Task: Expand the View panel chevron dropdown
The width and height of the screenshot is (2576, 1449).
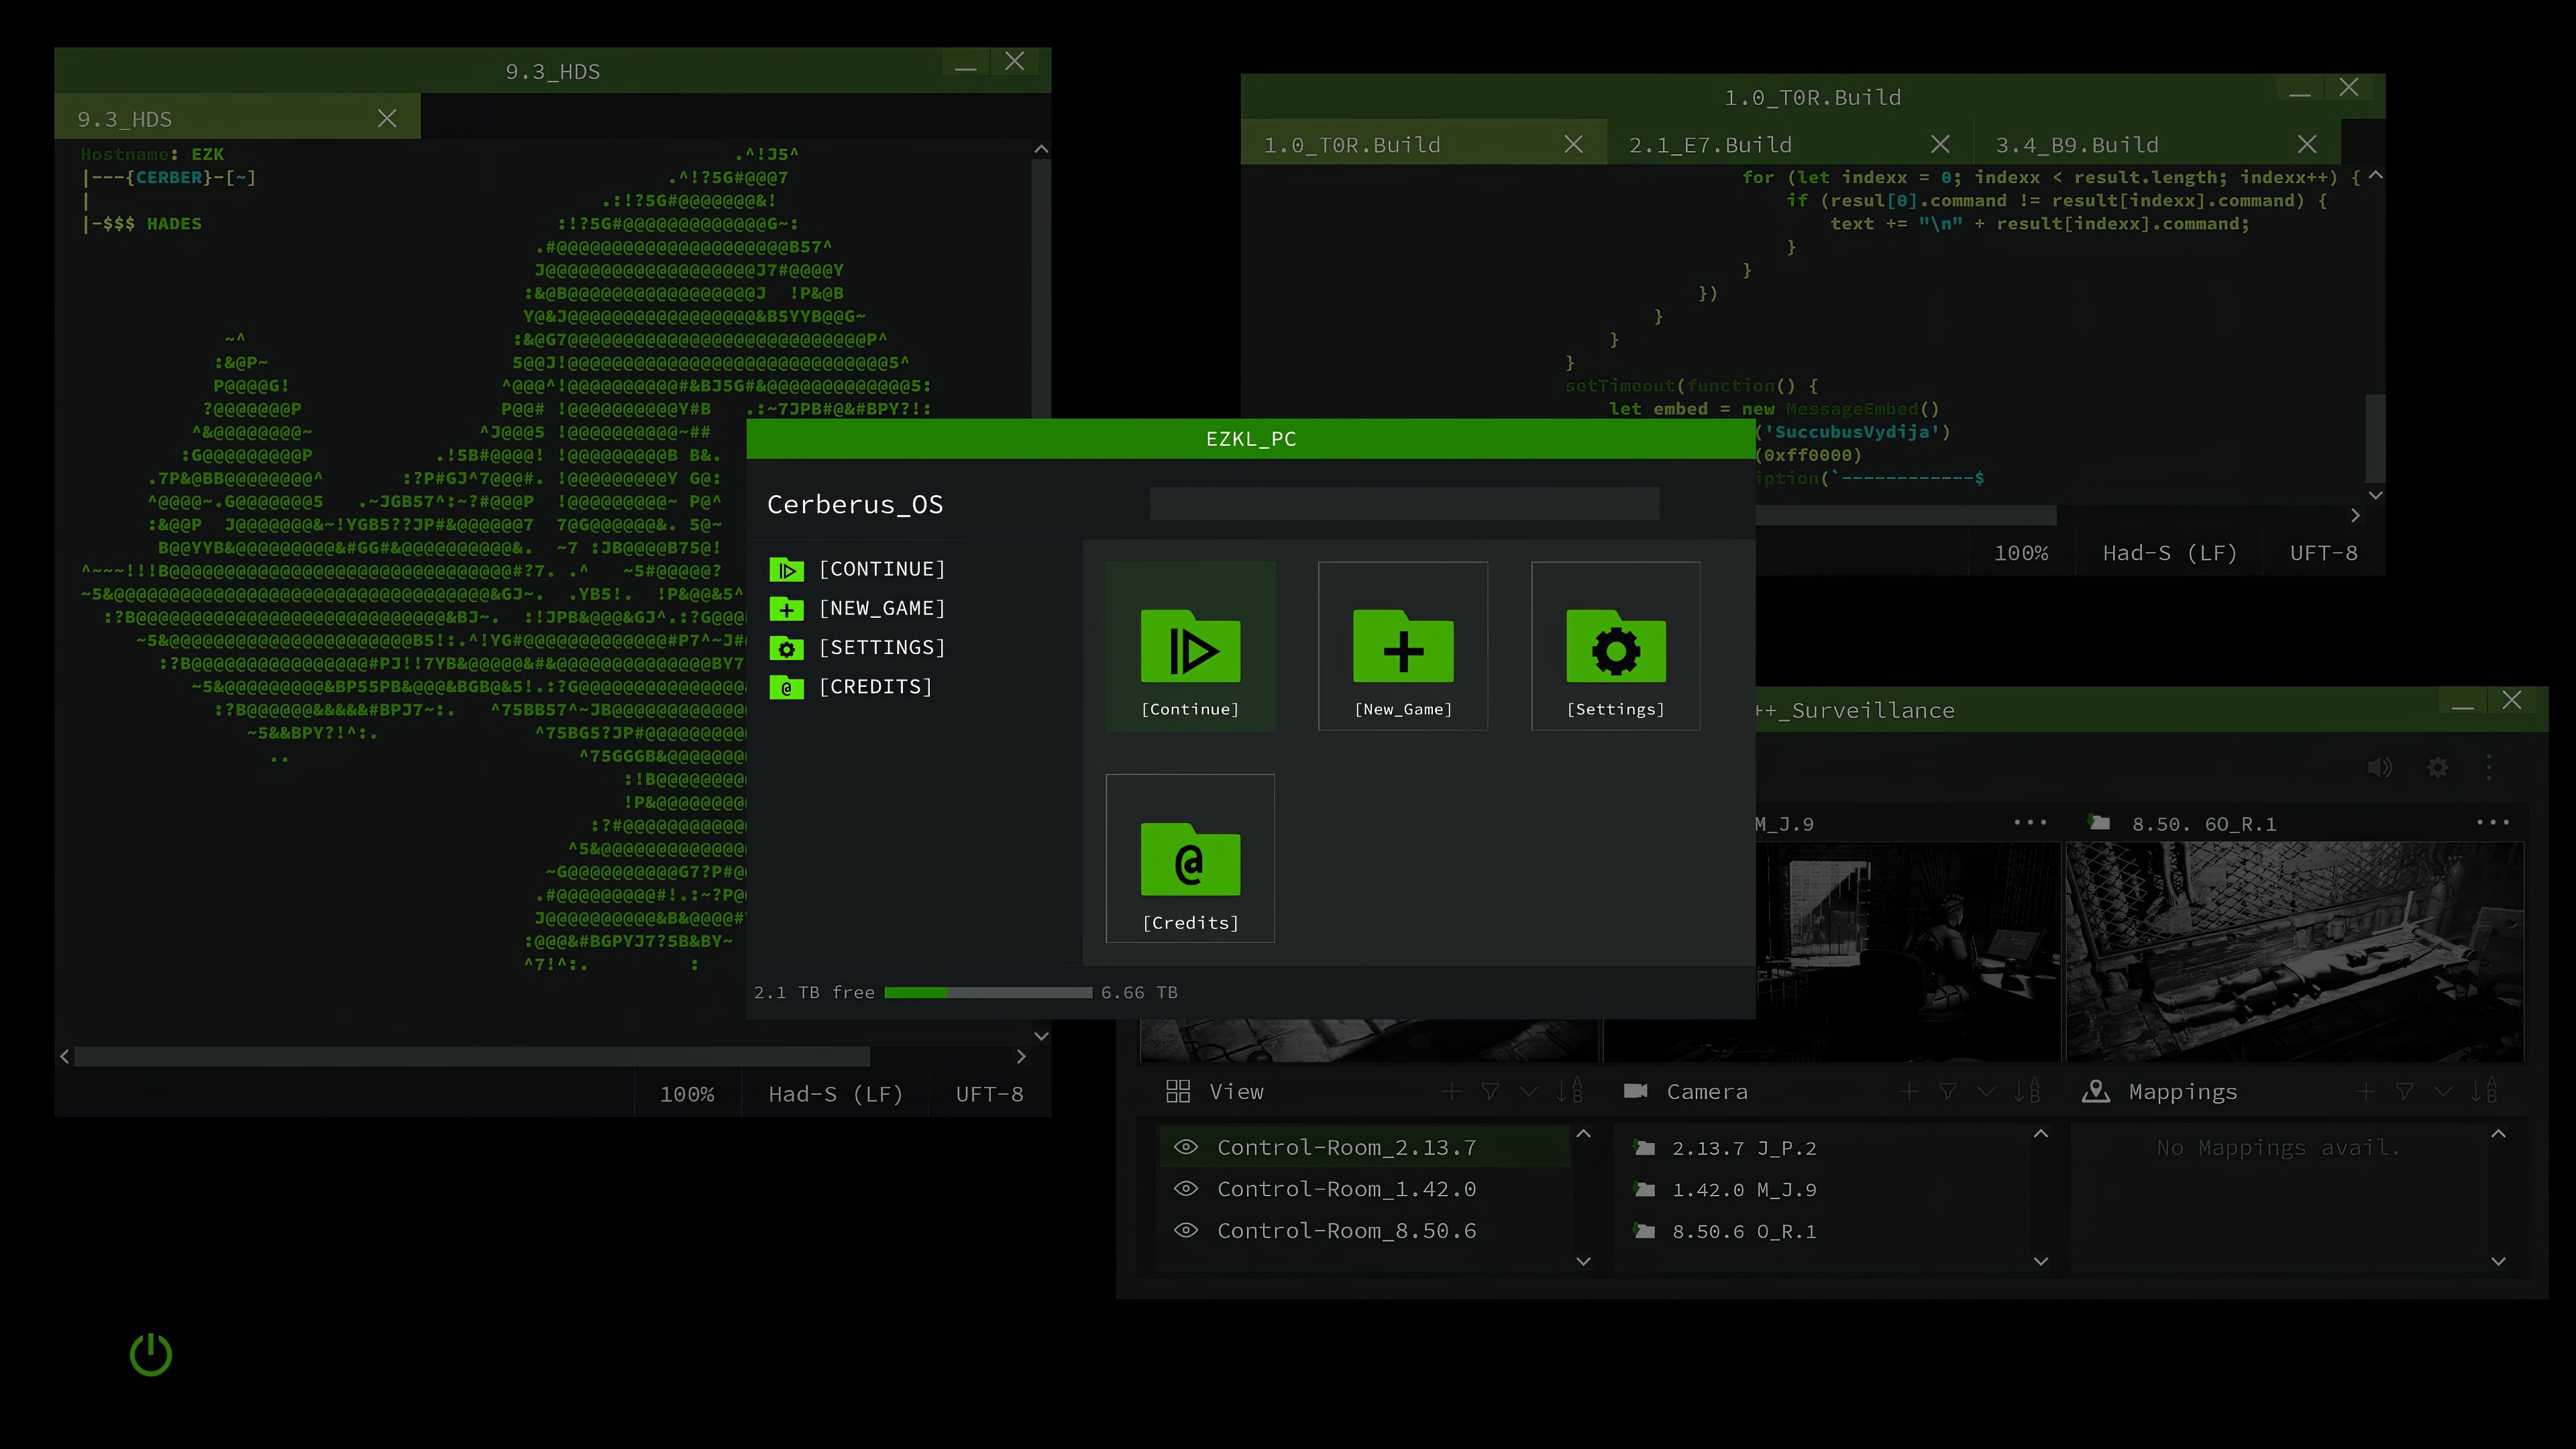Action: coord(1529,1092)
